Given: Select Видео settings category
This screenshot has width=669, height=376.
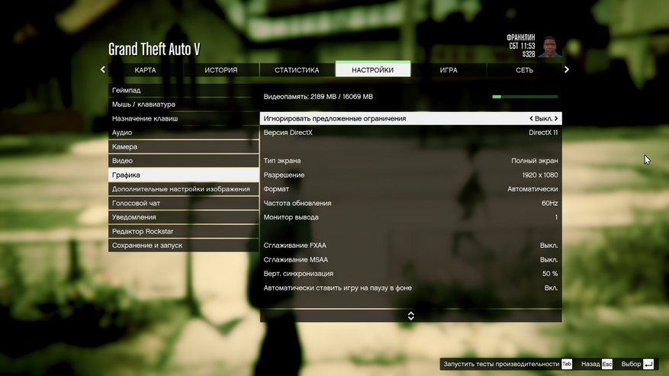Looking at the screenshot, I should [184, 161].
